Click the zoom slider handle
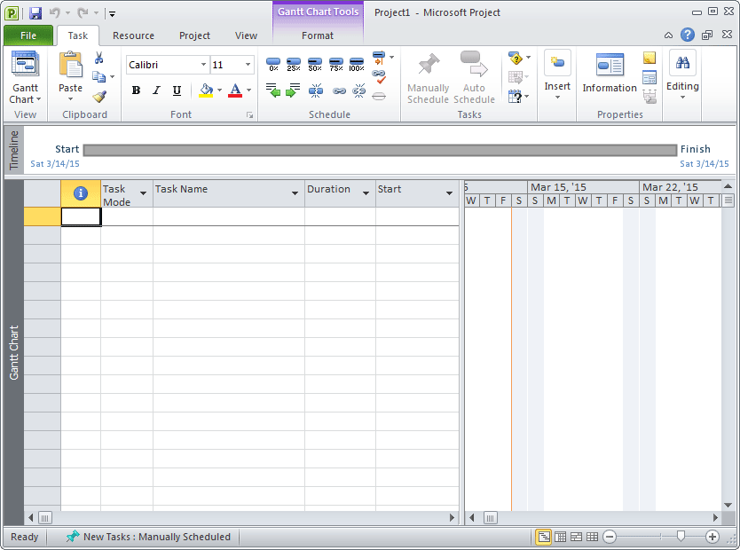Screen dimensions: 740x550 681,537
